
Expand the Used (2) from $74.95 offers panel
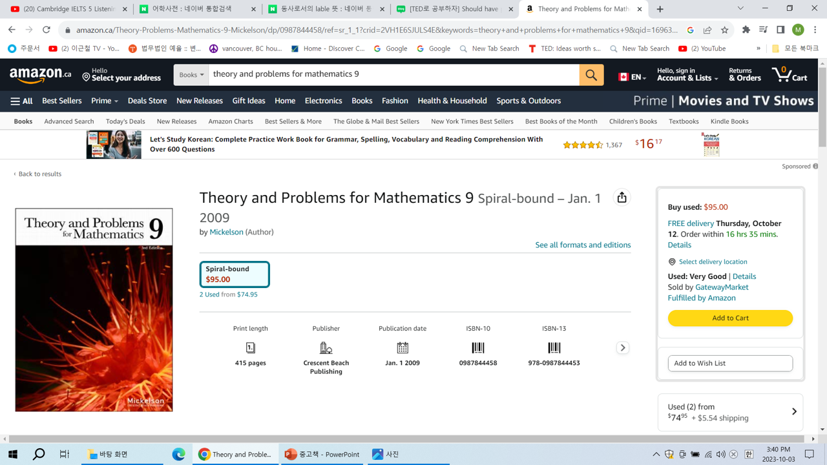point(730,412)
